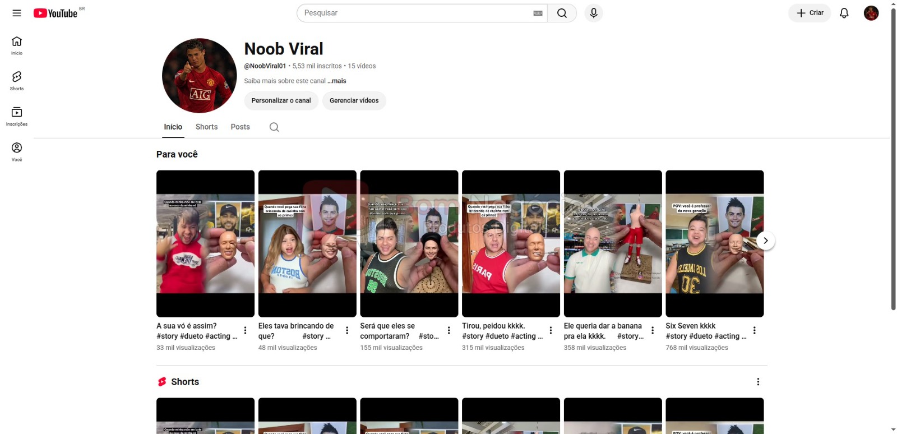Click the magnifier search button
Viewport: 897px width, 434px height.
click(x=562, y=13)
